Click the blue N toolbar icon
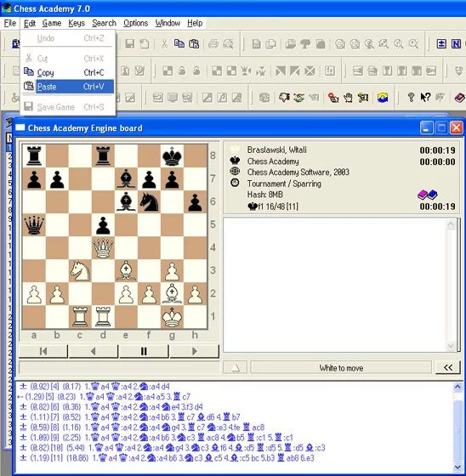Viewport: 466px width, 476px height. (456, 44)
